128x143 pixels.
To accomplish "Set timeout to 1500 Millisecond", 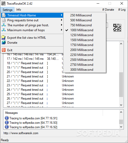I will 85,40.
